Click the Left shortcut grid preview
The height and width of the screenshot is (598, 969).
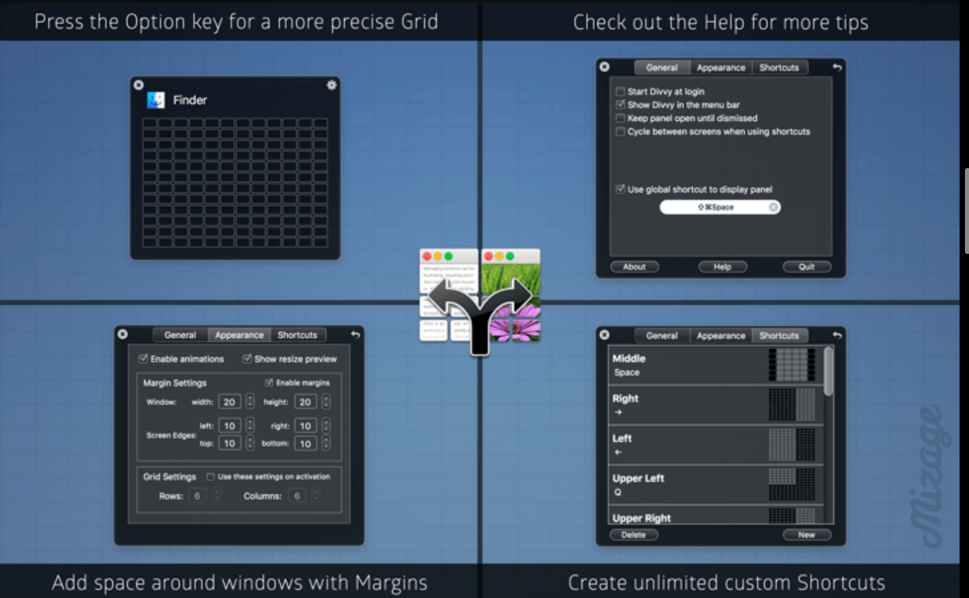(x=792, y=444)
